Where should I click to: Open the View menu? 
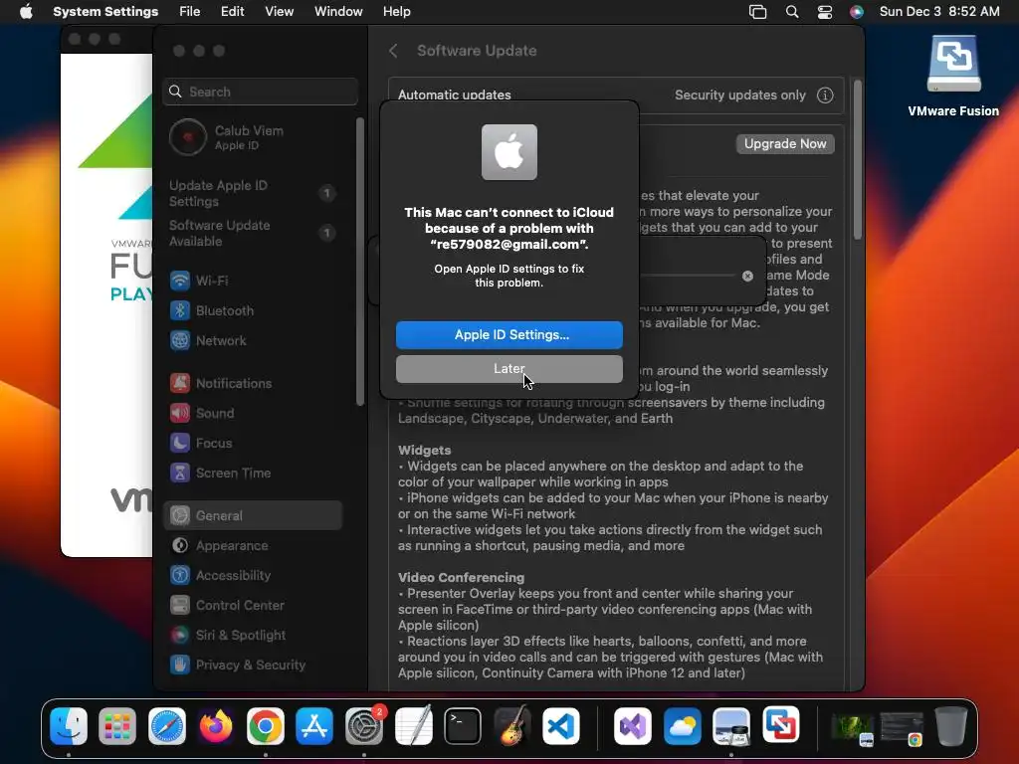(x=280, y=12)
